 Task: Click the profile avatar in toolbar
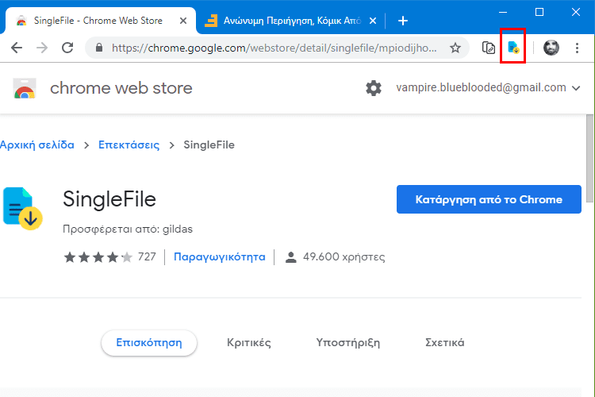551,48
